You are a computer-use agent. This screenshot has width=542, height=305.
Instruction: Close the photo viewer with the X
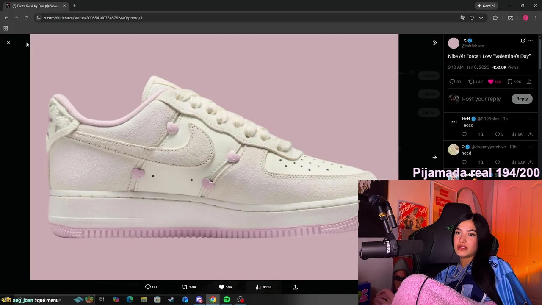coord(8,43)
